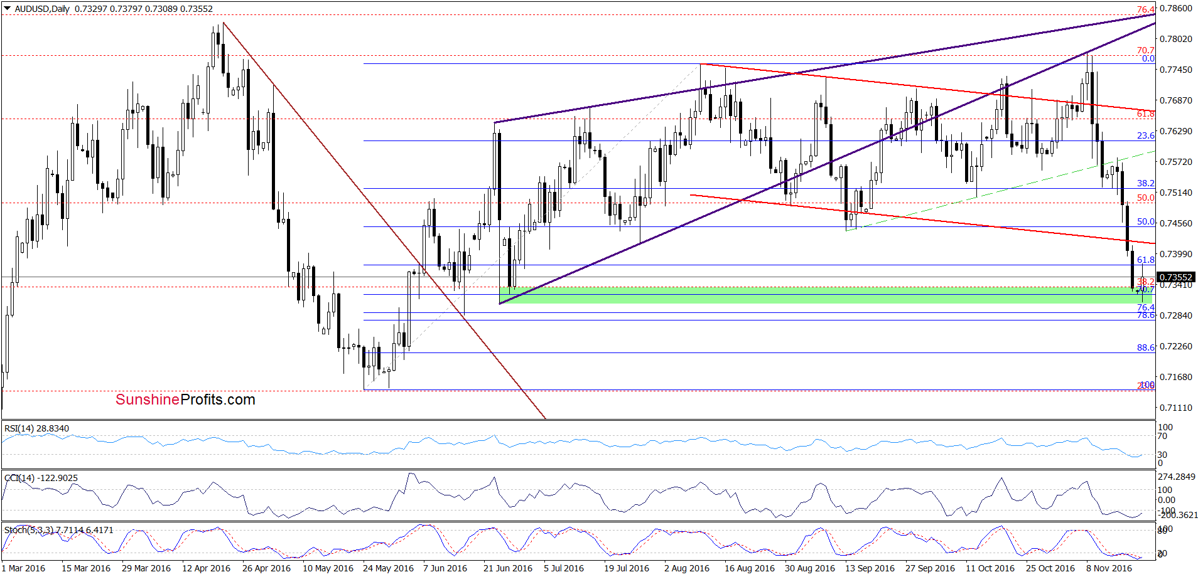This screenshot has height=577, width=1198.
Task: Click the blue 23.6 Fibonacci level label
Action: 1146,135
